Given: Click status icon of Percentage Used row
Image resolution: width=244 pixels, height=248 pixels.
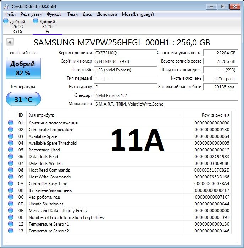Looking at the screenshot, I should [11, 150].
